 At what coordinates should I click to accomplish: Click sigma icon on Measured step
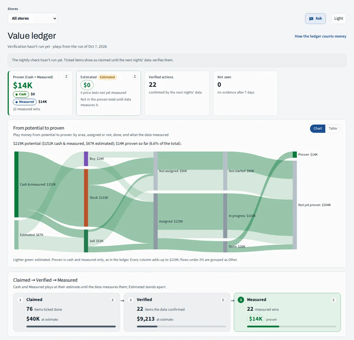click(x=333, y=300)
